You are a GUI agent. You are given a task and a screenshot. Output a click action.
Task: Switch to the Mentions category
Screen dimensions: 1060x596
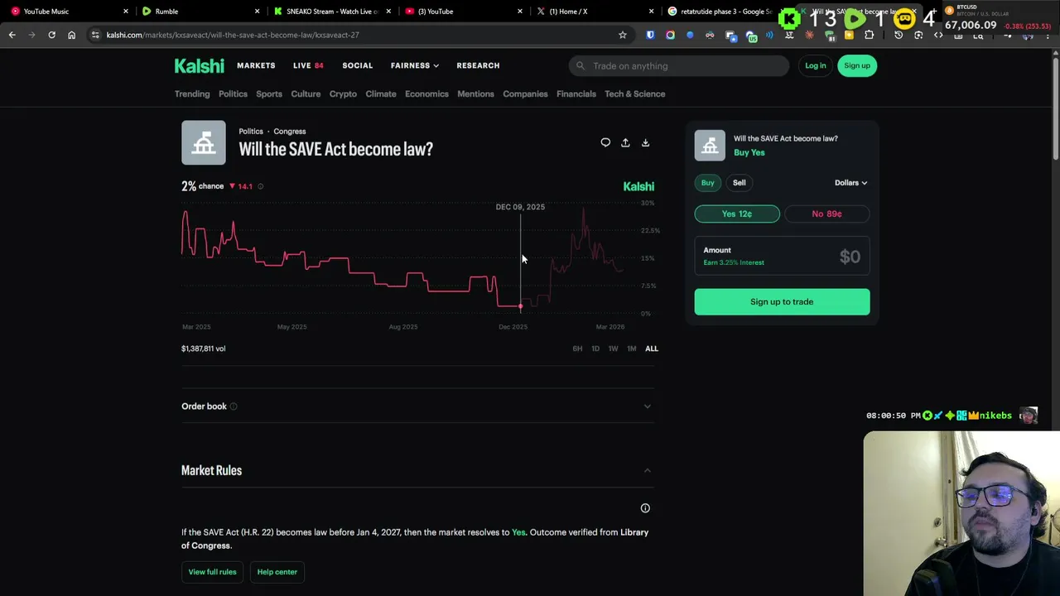475,94
